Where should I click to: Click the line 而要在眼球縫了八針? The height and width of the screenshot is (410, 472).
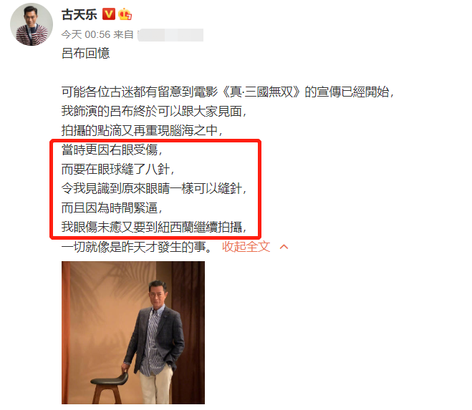pyautogui.click(x=117, y=169)
